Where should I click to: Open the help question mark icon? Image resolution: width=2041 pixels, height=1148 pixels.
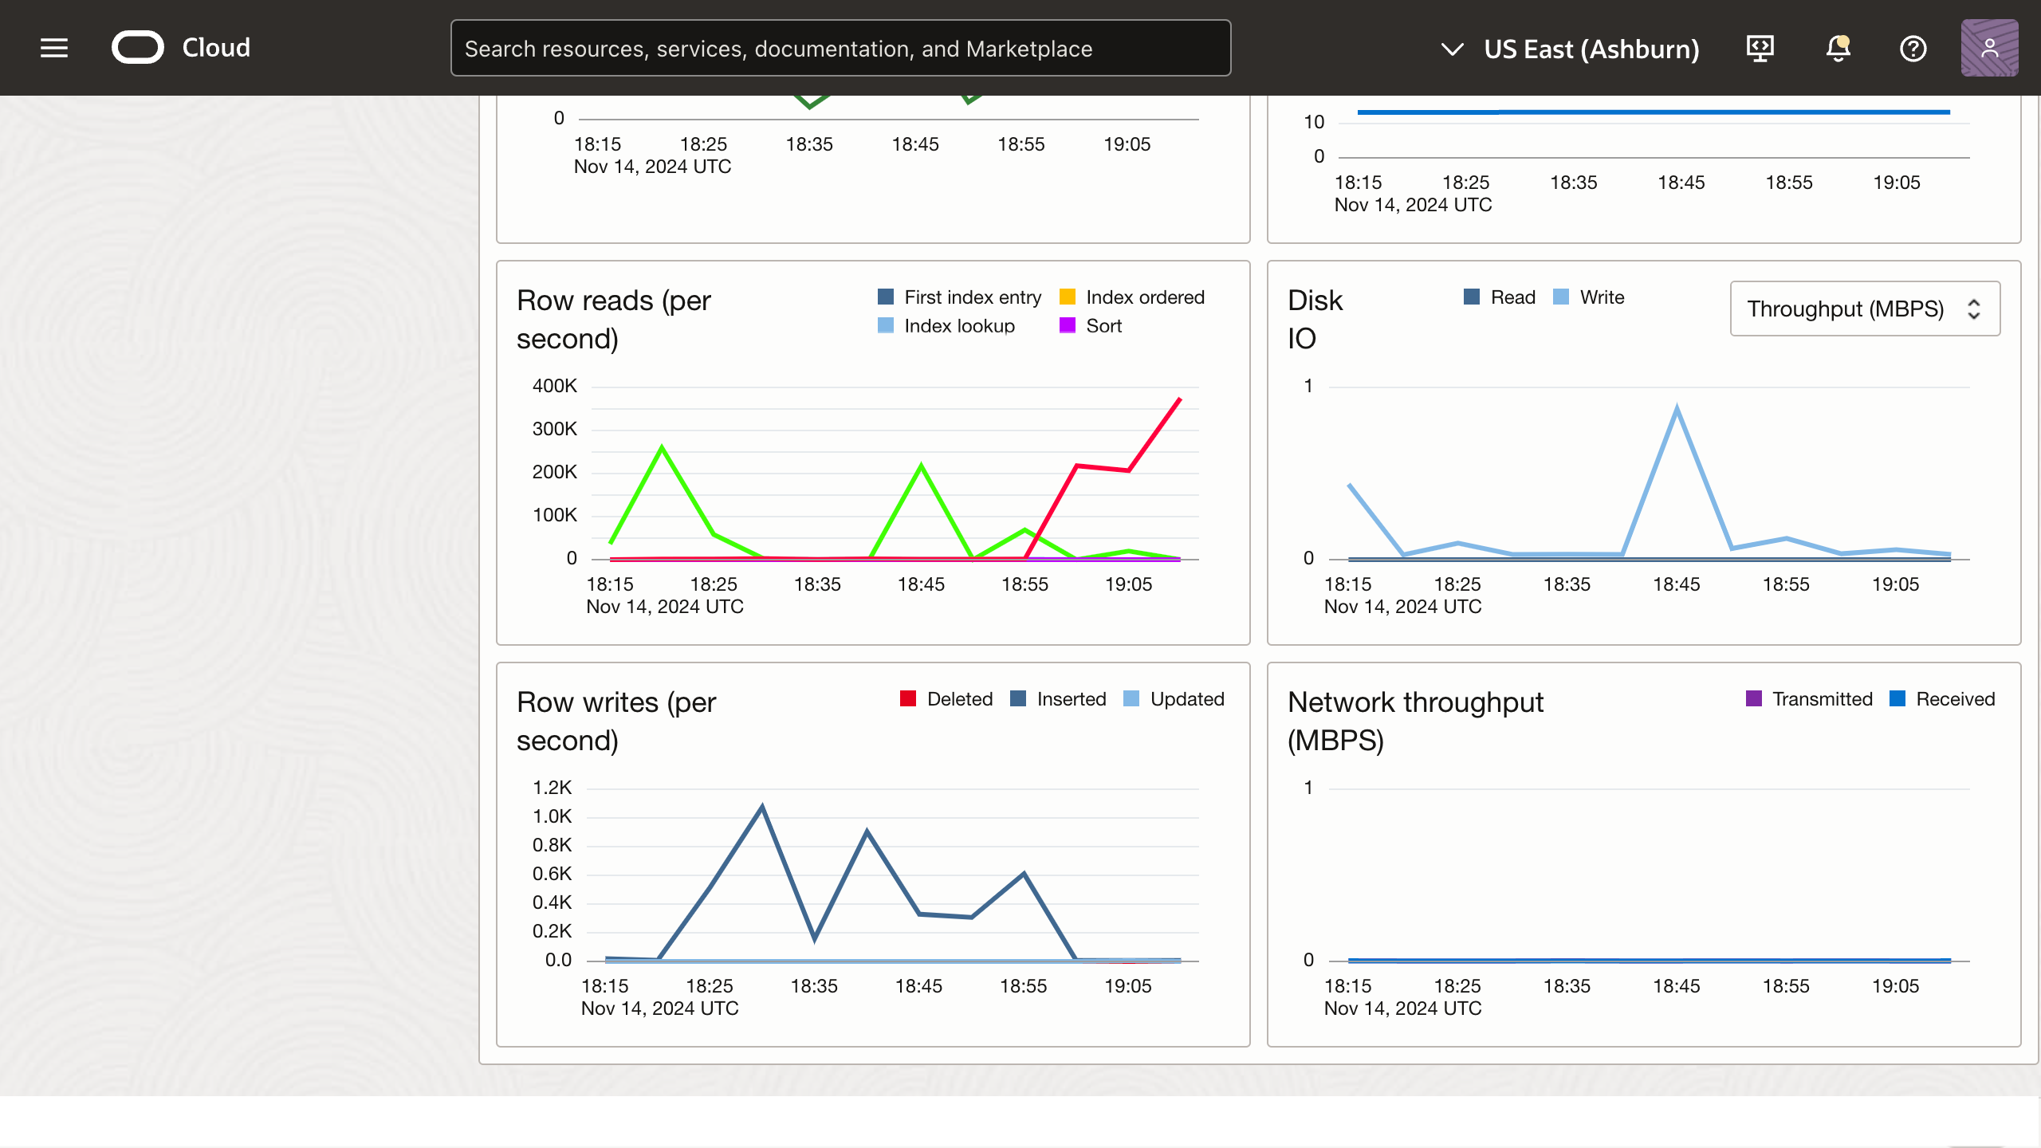click(1913, 49)
